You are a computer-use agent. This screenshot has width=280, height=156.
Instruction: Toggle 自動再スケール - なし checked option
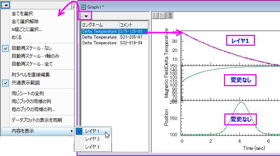pyautogui.click(x=31, y=48)
